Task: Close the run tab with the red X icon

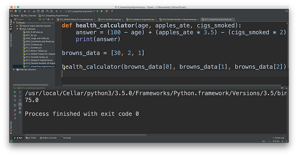Action: tap(15, 114)
